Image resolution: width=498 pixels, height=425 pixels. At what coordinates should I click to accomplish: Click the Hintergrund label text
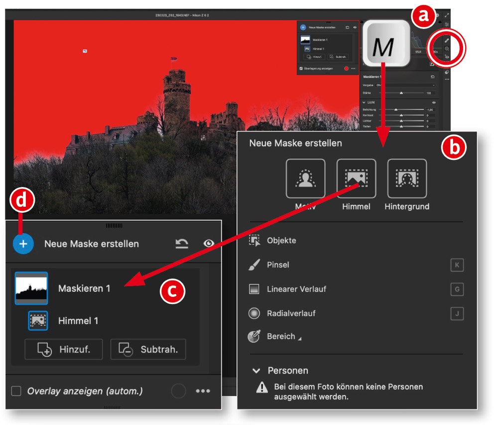[x=407, y=206]
